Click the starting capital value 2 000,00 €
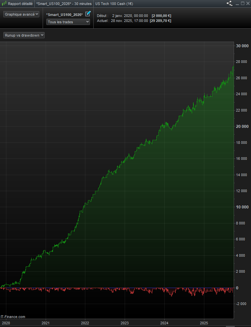Image resolution: width=251 pixels, height=327 pixels. (161, 16)
